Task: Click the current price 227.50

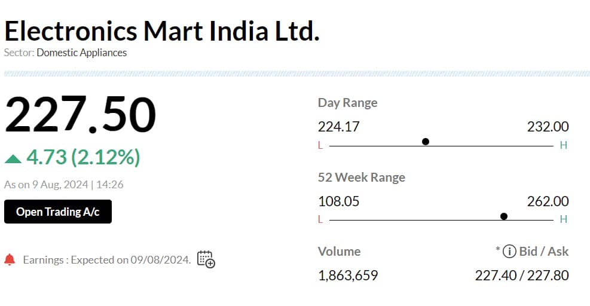Action: click(x=81, y=115)
